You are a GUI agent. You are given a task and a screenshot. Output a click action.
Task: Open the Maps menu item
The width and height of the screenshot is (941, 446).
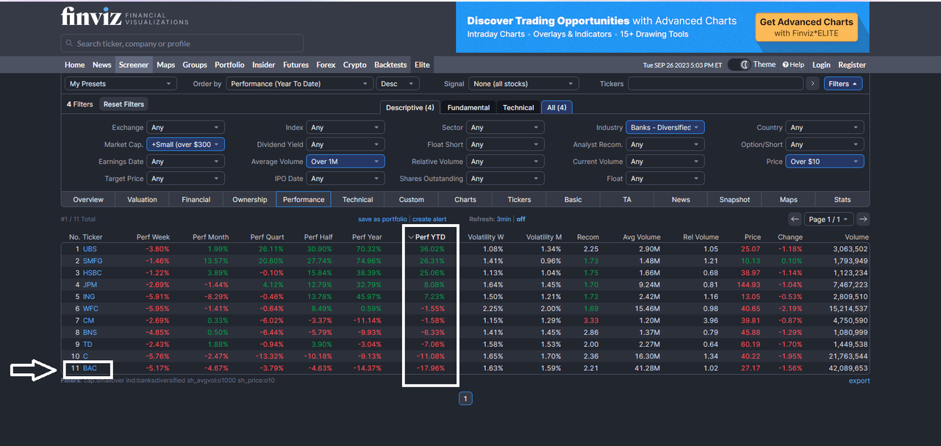point(166,65)
